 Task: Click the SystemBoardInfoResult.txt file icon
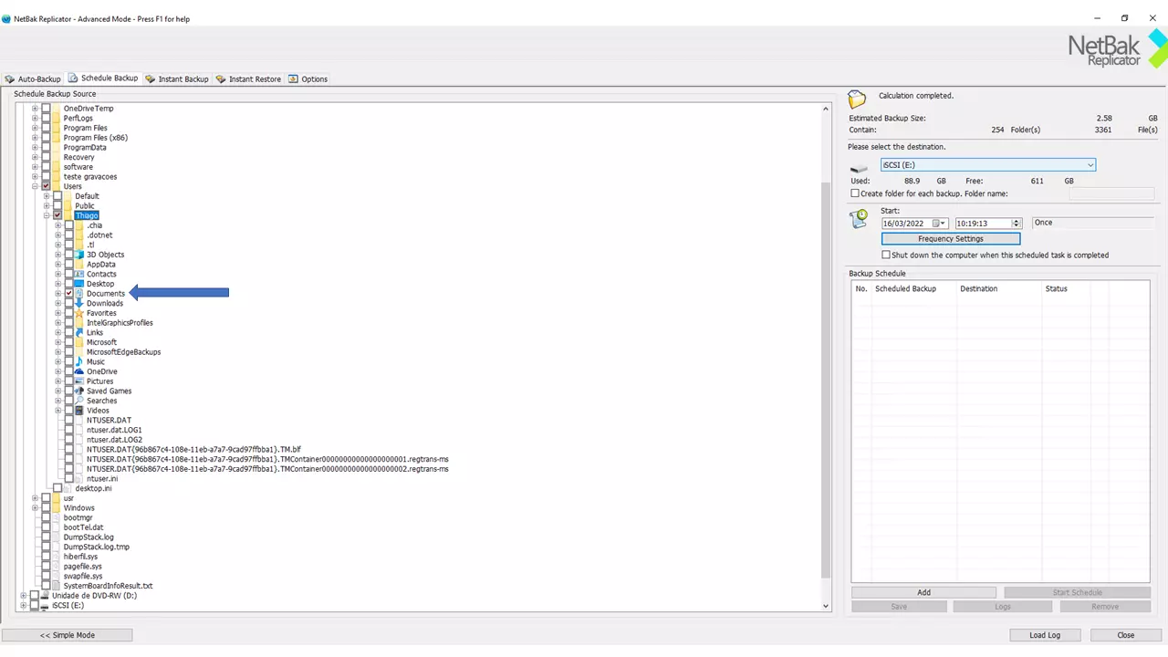click(x=57, y=586)
